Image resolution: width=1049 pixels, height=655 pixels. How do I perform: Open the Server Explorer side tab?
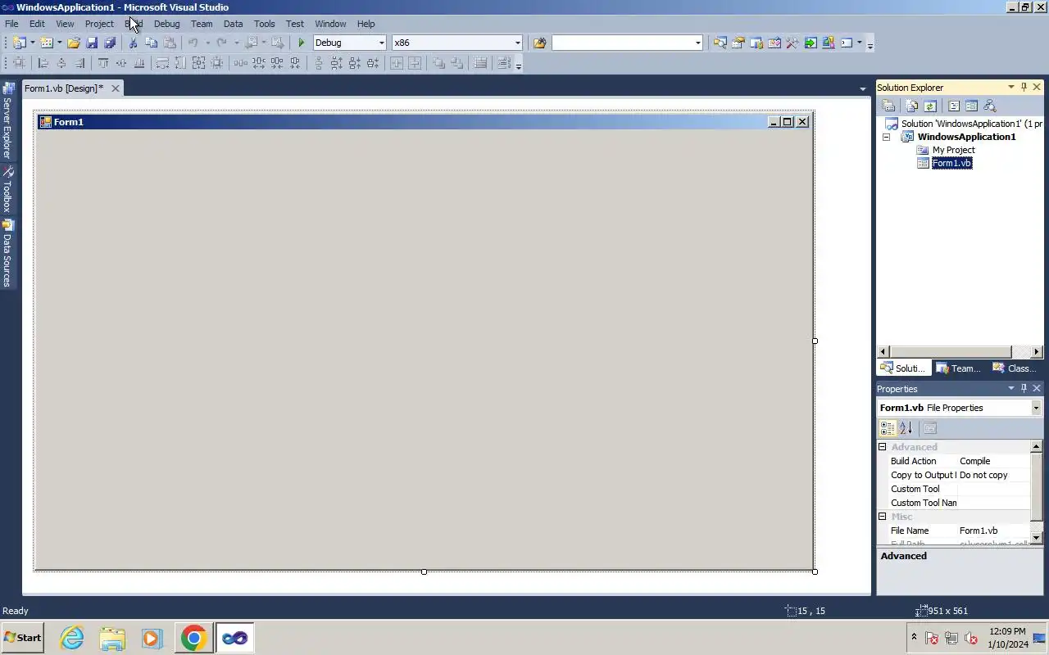click(x=7, y=120)
